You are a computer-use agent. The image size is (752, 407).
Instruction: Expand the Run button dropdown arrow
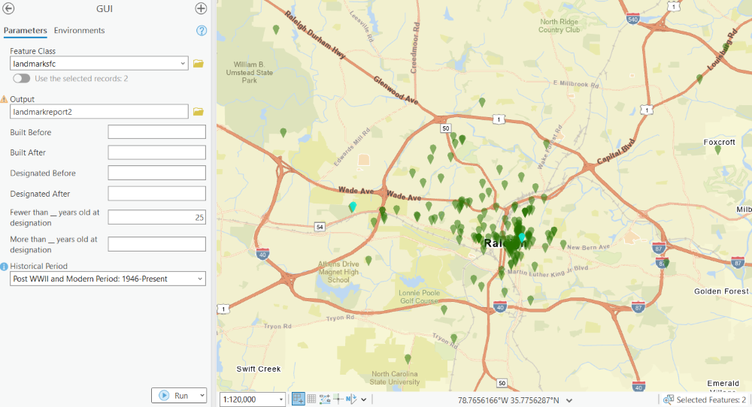[201, 396]
